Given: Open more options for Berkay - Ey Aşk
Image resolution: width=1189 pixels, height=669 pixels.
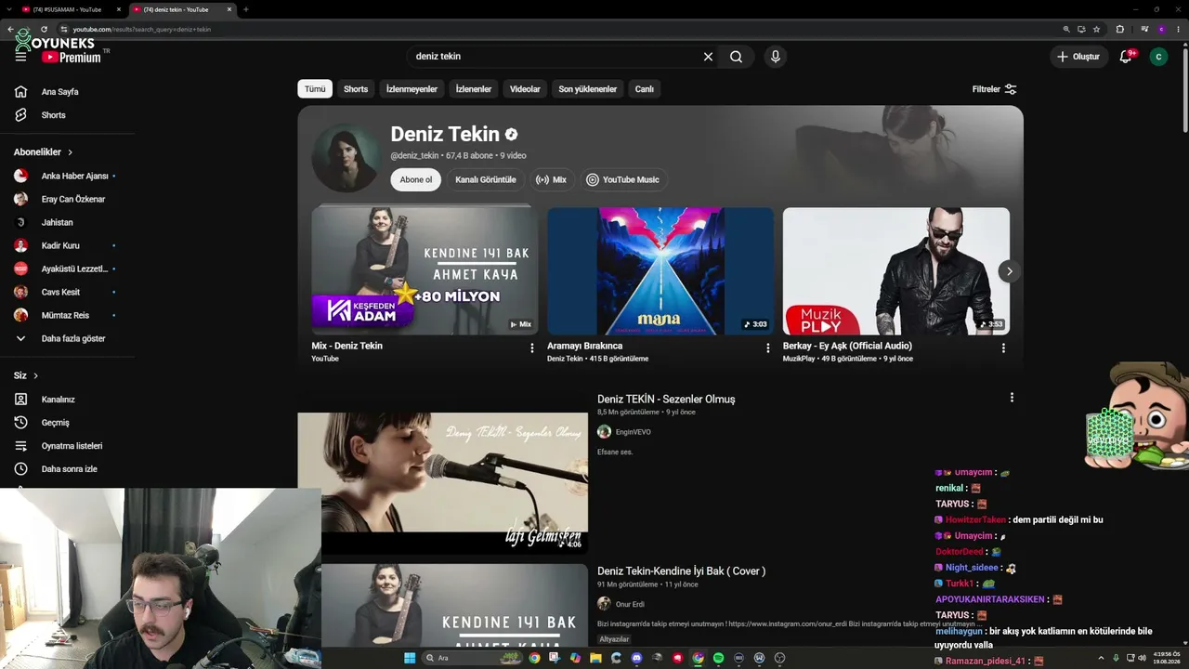Looking at the screenshot, I should tap(1003, 348).
